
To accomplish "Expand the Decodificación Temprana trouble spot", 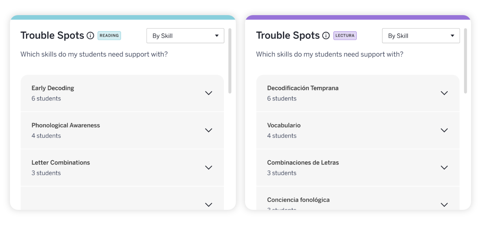I will (x=444, y=93).
